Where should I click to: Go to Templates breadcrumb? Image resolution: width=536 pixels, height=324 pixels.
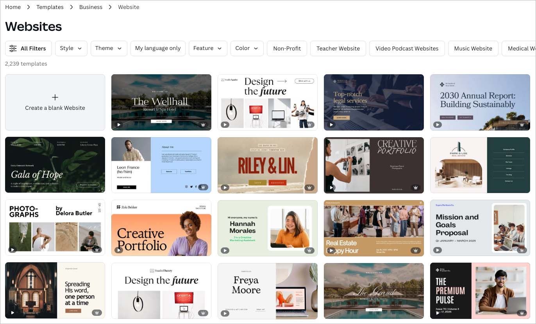(50, 7)
